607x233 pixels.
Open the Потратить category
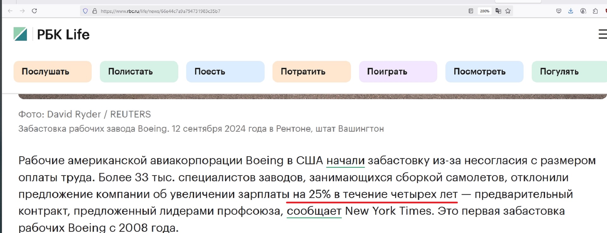coord(312,72)
